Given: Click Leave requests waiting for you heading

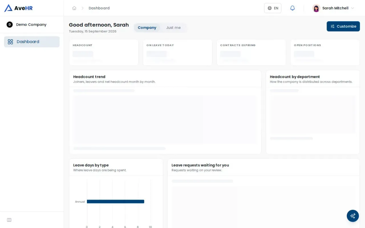Looking at the screenshot, I should point(200,165).
